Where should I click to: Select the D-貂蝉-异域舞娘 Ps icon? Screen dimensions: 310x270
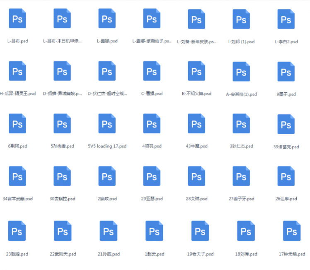point(62,71)
